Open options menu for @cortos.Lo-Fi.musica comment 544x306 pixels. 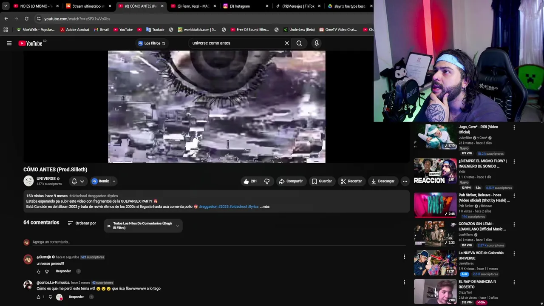pyautogui.click(x=404, y=282)
